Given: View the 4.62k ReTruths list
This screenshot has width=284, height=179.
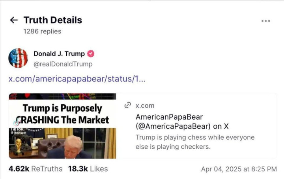Looking at the screenshot, I should pyautogui.click(x=35, y=169).
